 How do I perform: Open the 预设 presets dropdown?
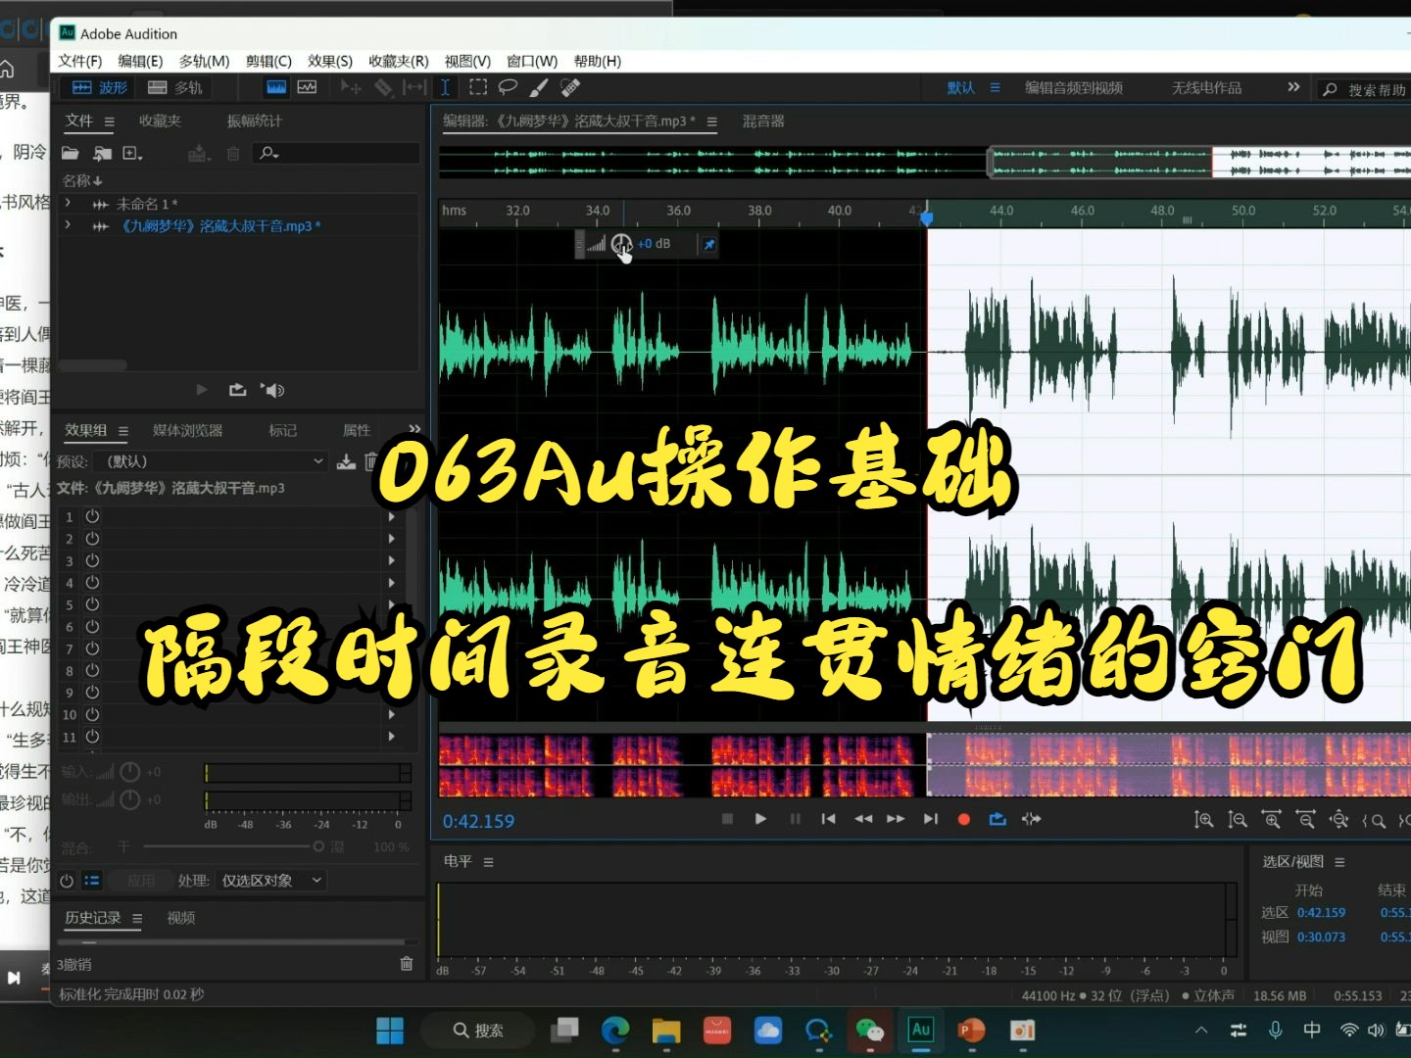[214, 460]
